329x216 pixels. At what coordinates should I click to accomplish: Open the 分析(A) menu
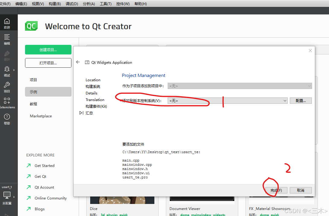[89, 4]
